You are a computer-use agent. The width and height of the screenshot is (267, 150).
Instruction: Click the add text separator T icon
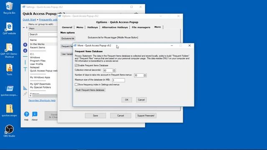pos(25,69)
